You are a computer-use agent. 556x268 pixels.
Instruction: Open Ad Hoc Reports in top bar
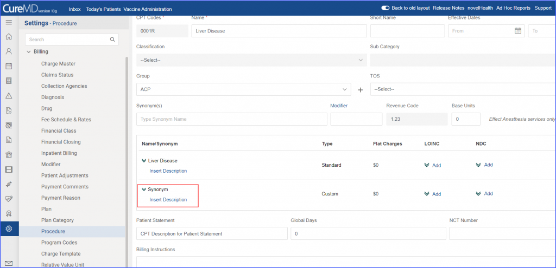(x=513, y=8)
